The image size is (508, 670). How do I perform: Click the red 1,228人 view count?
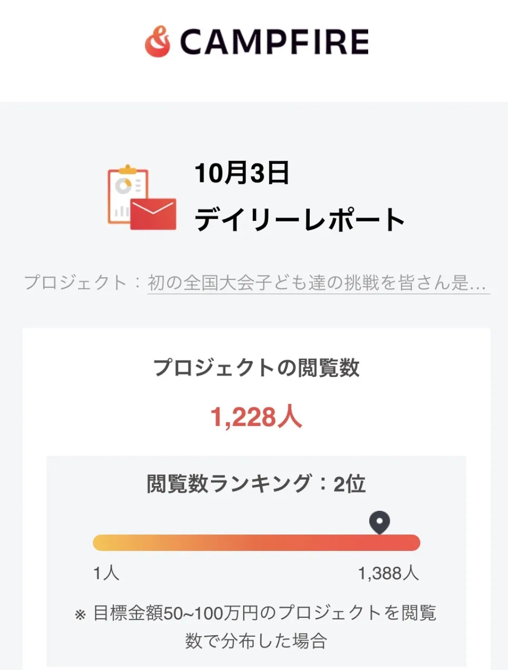256,417
